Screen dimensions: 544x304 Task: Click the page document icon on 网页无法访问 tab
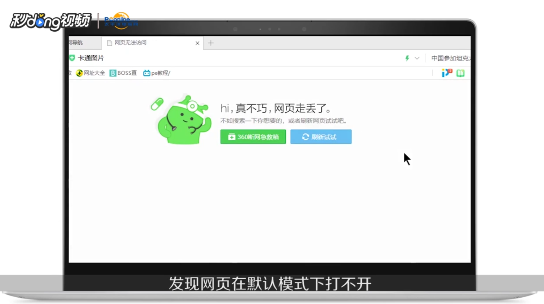tap(110, 43)
